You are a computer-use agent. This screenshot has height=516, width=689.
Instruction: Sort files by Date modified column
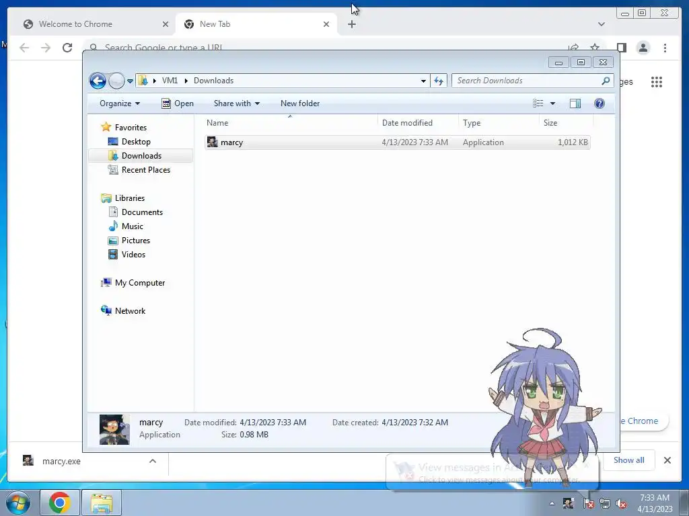[417, 123]
